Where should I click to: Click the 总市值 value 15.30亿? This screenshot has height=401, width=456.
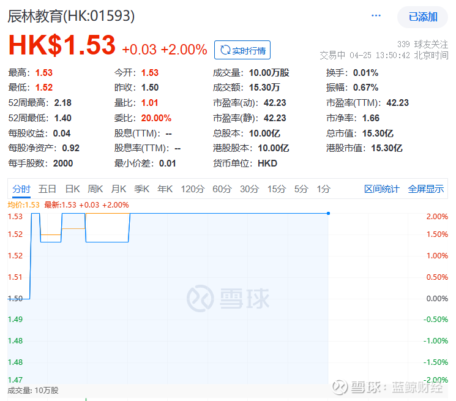pyautogui.click(x=378, y=133)
